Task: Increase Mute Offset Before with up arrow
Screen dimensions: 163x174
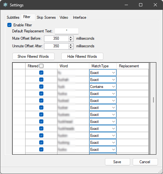Action: coord(71,37)
